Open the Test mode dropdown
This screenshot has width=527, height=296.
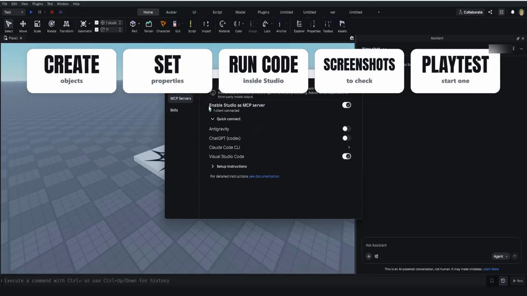(x=14, y=12)
